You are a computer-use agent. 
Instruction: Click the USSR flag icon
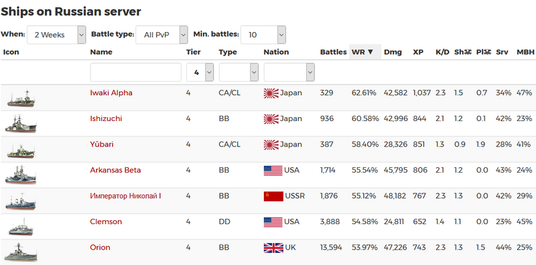[x=273, y=196]
